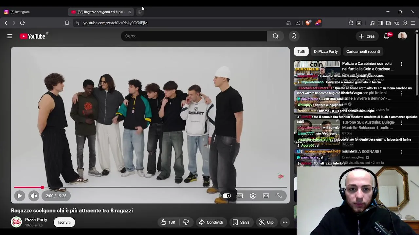Toggle subtitles in the player
This screenshot has height=235, width=419.
coord(240,196)
